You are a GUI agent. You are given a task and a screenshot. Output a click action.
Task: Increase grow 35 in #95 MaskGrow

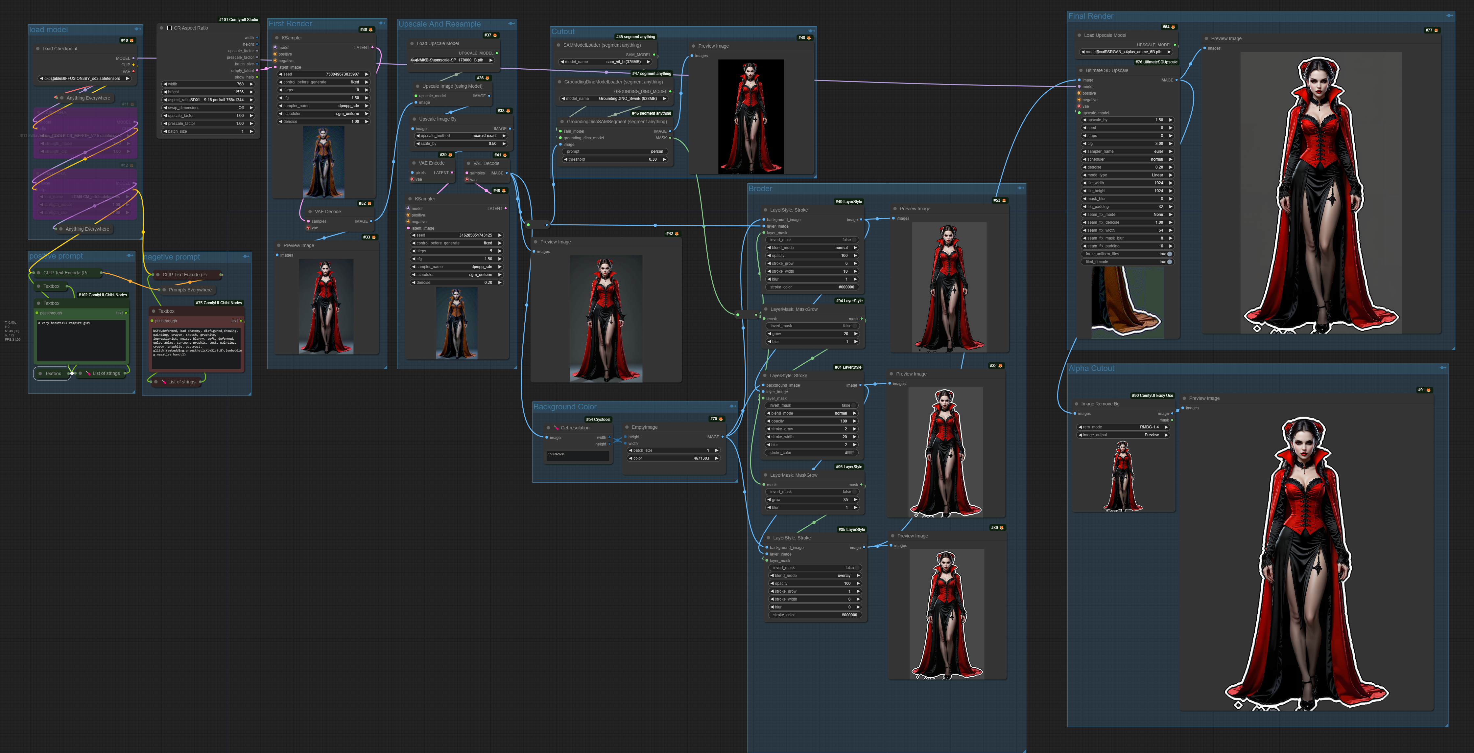[x=856, y=500]
